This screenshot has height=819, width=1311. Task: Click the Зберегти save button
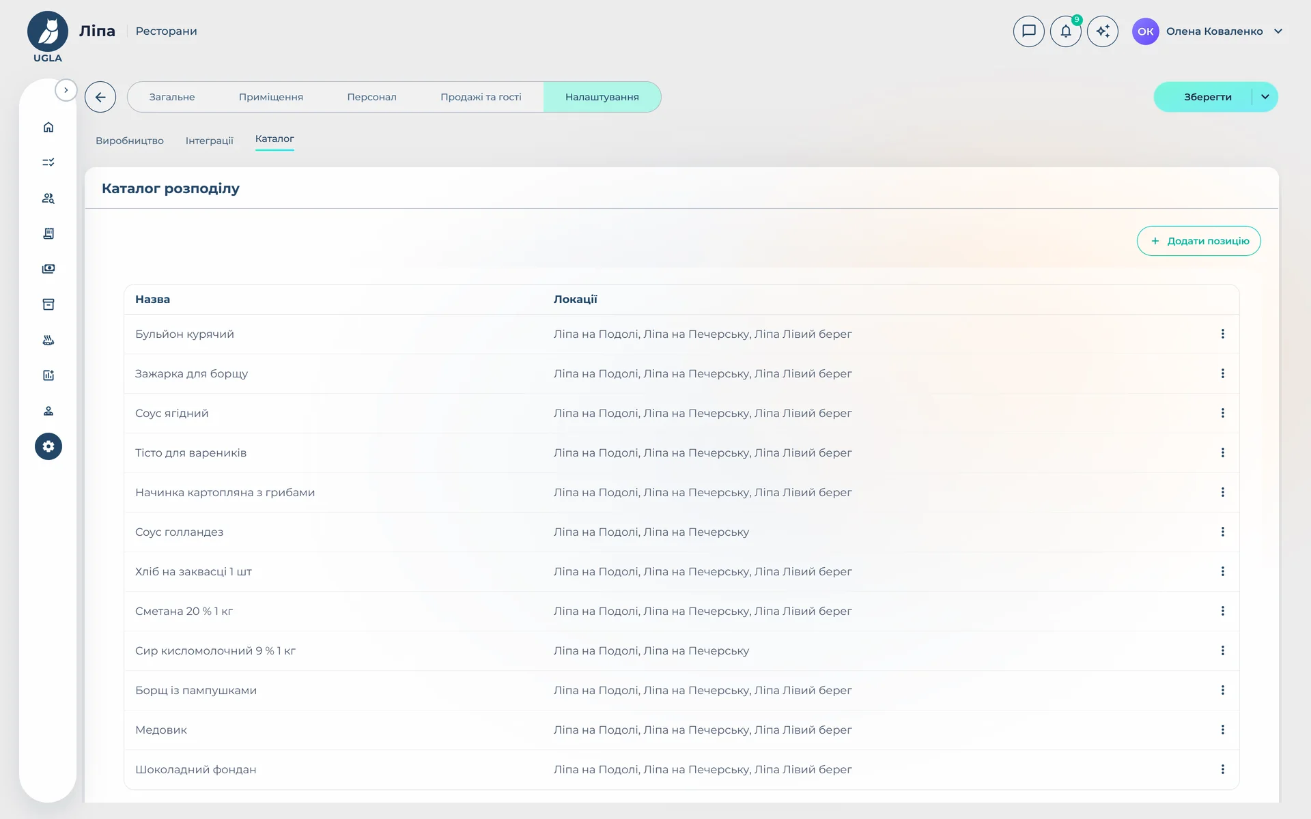pos(1207,97)
